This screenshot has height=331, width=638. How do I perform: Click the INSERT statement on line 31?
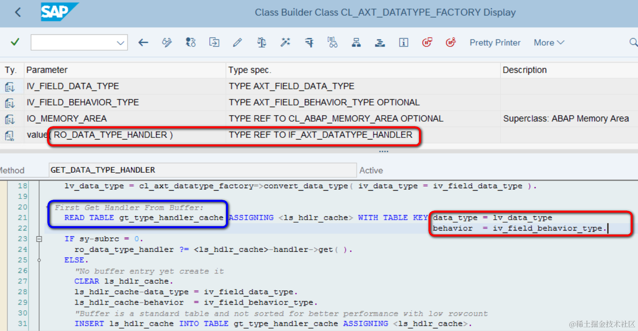(x=273, y=324)
